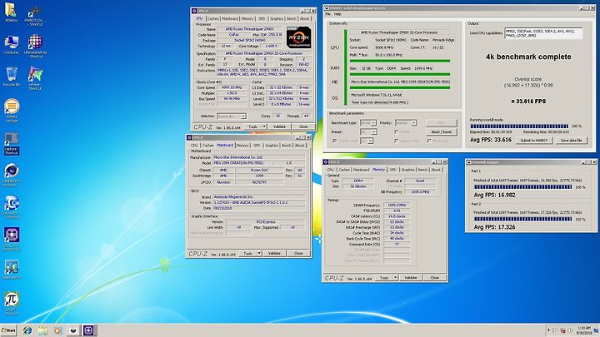600x337 pixels.
Task: Click the system clock in the taskbar
Action: pyautogui.click(x=583, y=330)
